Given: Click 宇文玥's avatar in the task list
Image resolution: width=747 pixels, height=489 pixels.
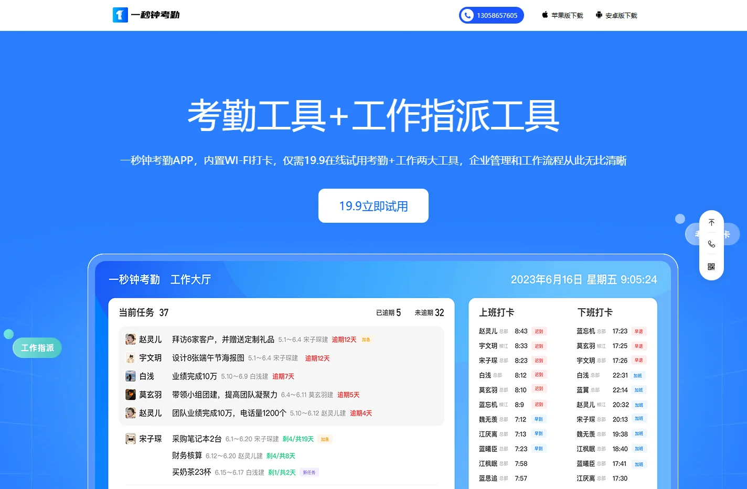Looking at the screenshot, I should click(x=131, y=358).
